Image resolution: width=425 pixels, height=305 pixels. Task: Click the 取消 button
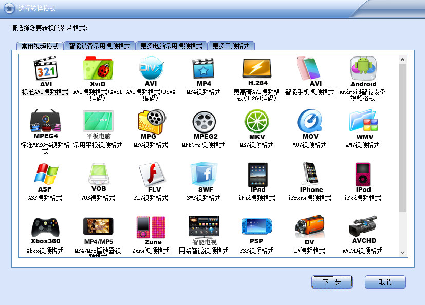pos(385,282)
